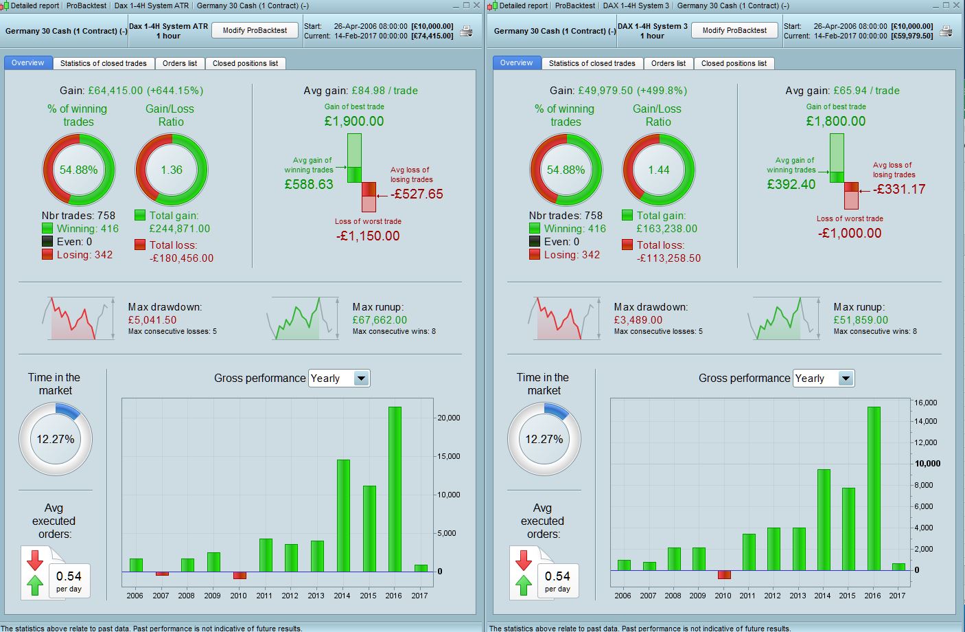This screenshot has height=632, width=965.
Task: Click the worst trade value -£1,000.00
Action: tap(850, 233)
